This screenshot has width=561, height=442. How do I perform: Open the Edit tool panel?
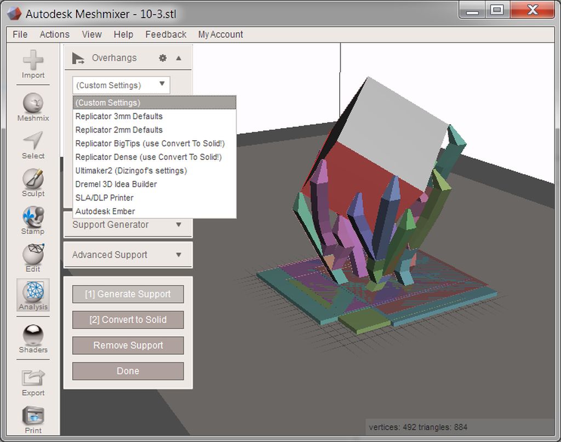click(33, 255)
